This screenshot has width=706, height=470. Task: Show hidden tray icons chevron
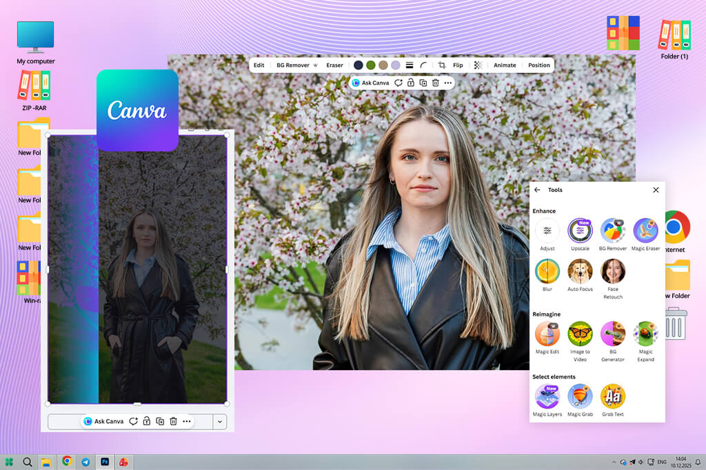pyautogui.click(x=613, y=462)
